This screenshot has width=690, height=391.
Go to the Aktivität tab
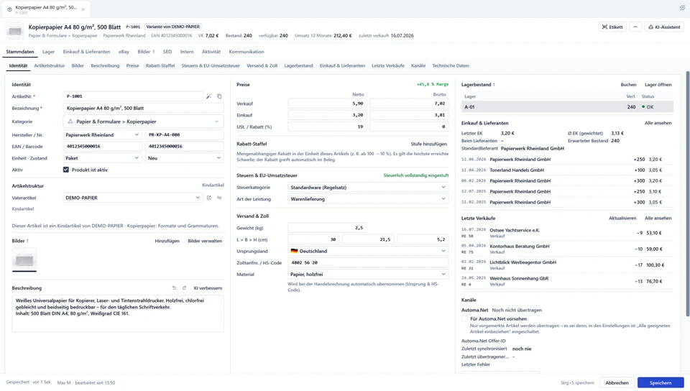211,52
